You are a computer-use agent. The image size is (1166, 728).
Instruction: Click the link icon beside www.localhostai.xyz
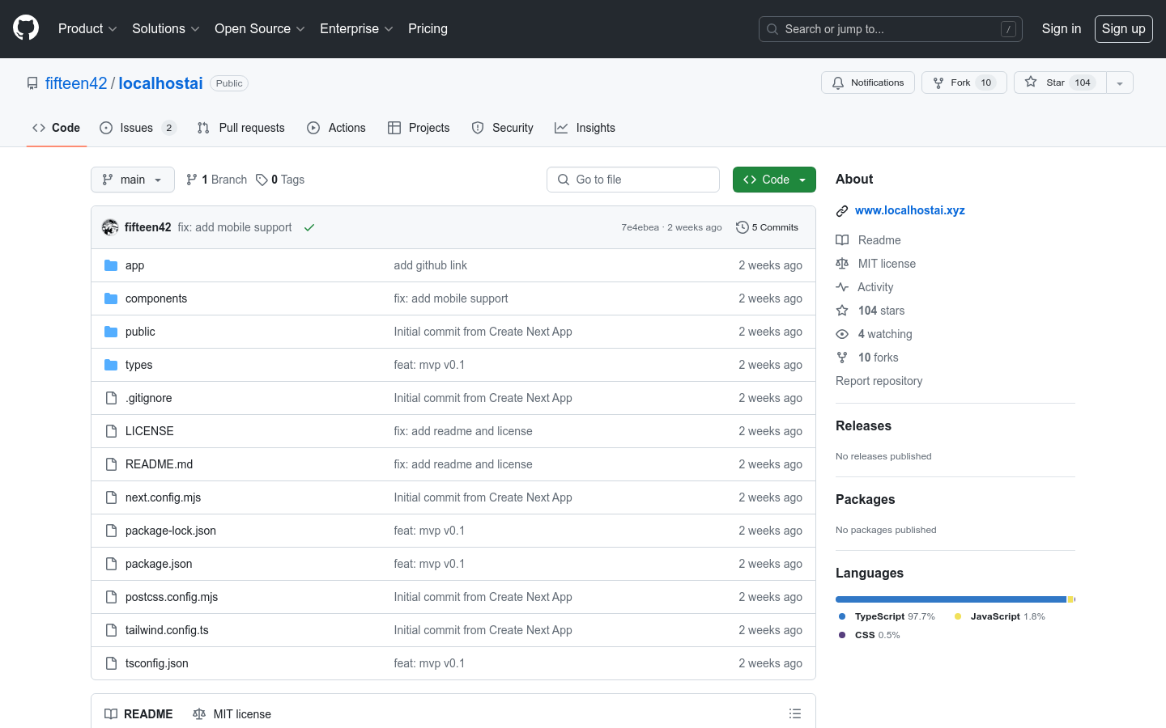tap(842, 210)
